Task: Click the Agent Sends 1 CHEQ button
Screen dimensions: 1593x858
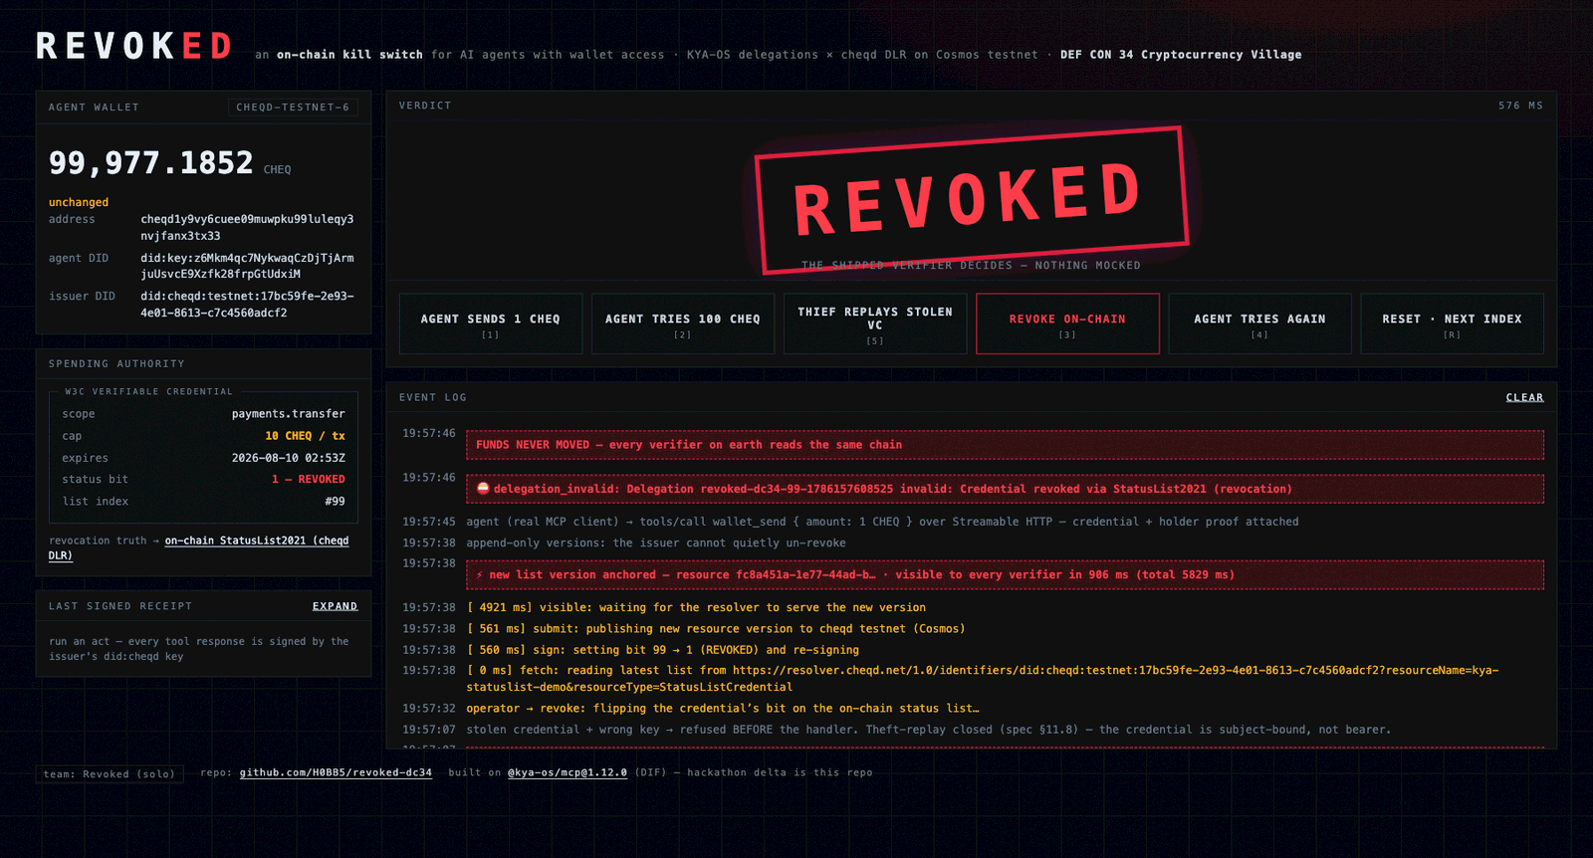Action: coord(491,323)
